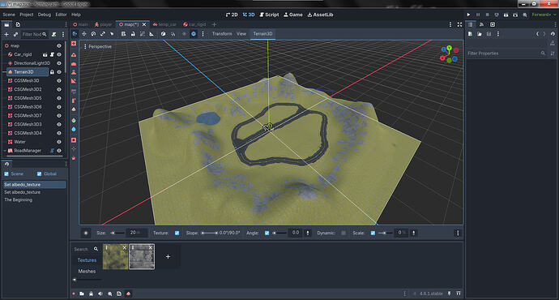
Task: Click the instantiate child scene link icon
Action: [x=15, y=34]
